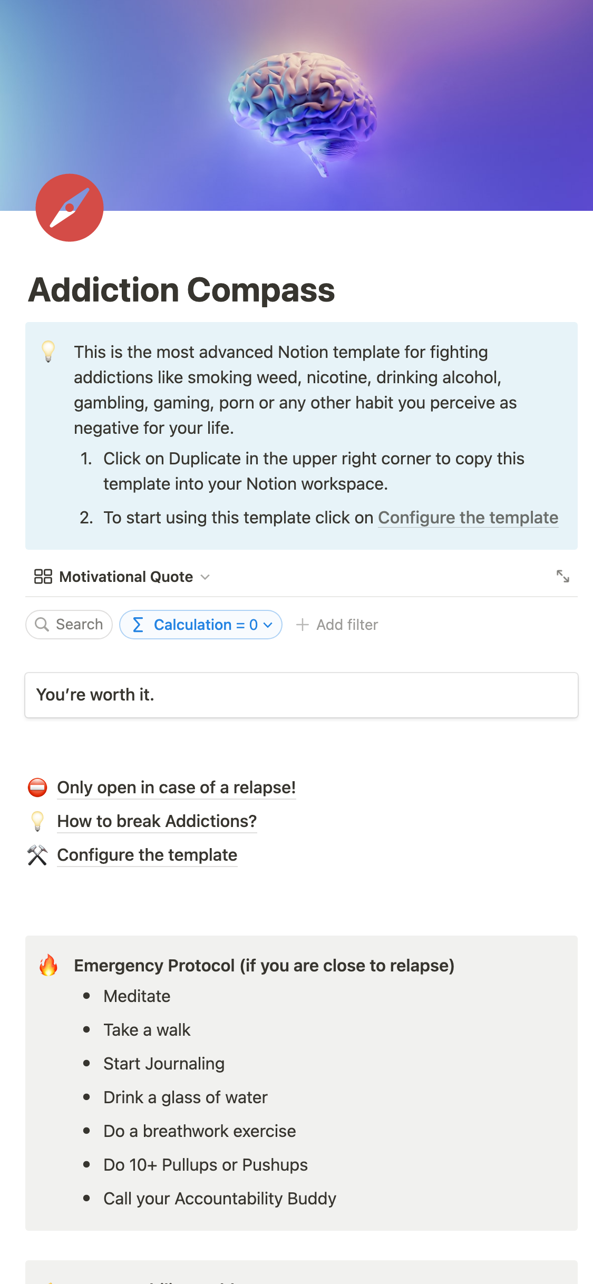Click the Addiction Compass page title
593x1284 pixels.
pyautogui.click(x=182, y=290)
